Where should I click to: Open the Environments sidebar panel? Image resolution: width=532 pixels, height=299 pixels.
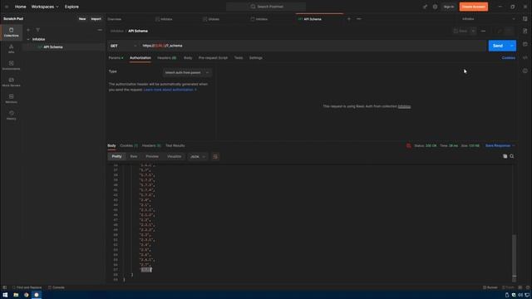[11, 66]
